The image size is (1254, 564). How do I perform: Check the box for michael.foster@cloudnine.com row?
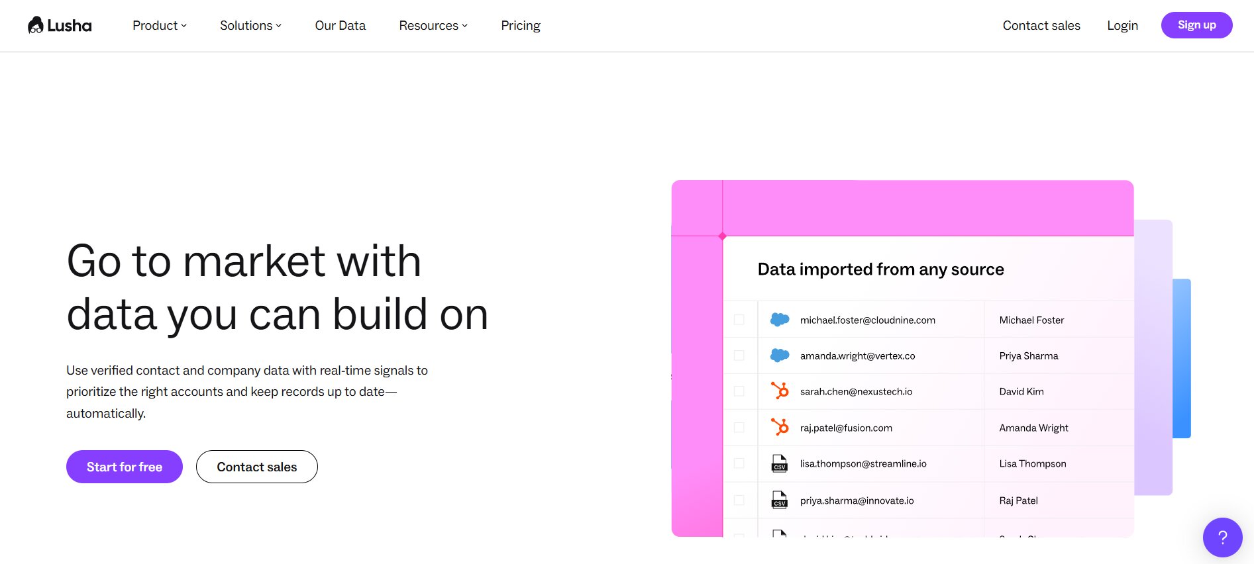[x=739, y=320]
